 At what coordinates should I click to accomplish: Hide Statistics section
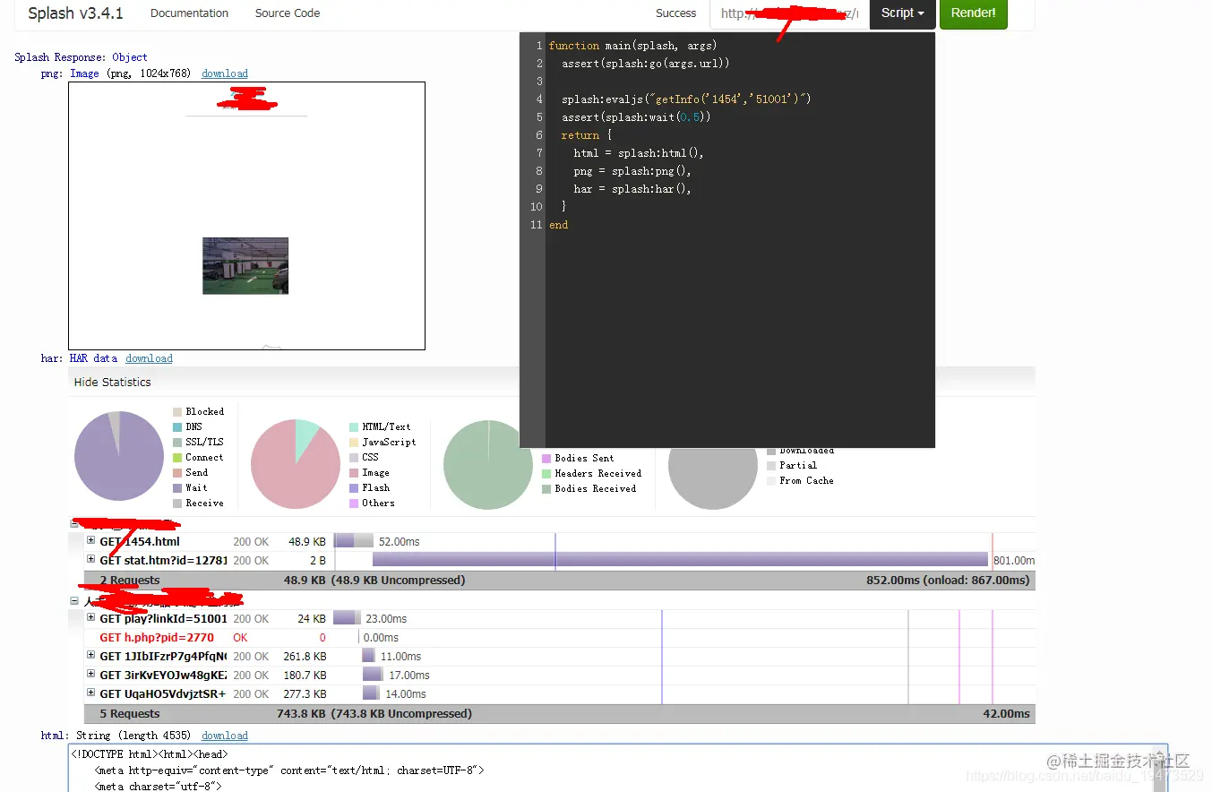pyautogui.click(x=112, y=382)
